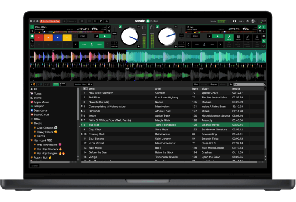
Task: Open the right deck platter options dropdown
Action: coord(176,27)
